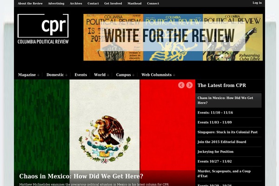
Task: Open Events section
Action: coord(81,75)
